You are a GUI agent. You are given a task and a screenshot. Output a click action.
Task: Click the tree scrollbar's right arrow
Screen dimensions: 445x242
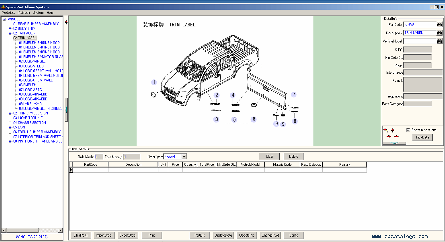pos(60,230)
